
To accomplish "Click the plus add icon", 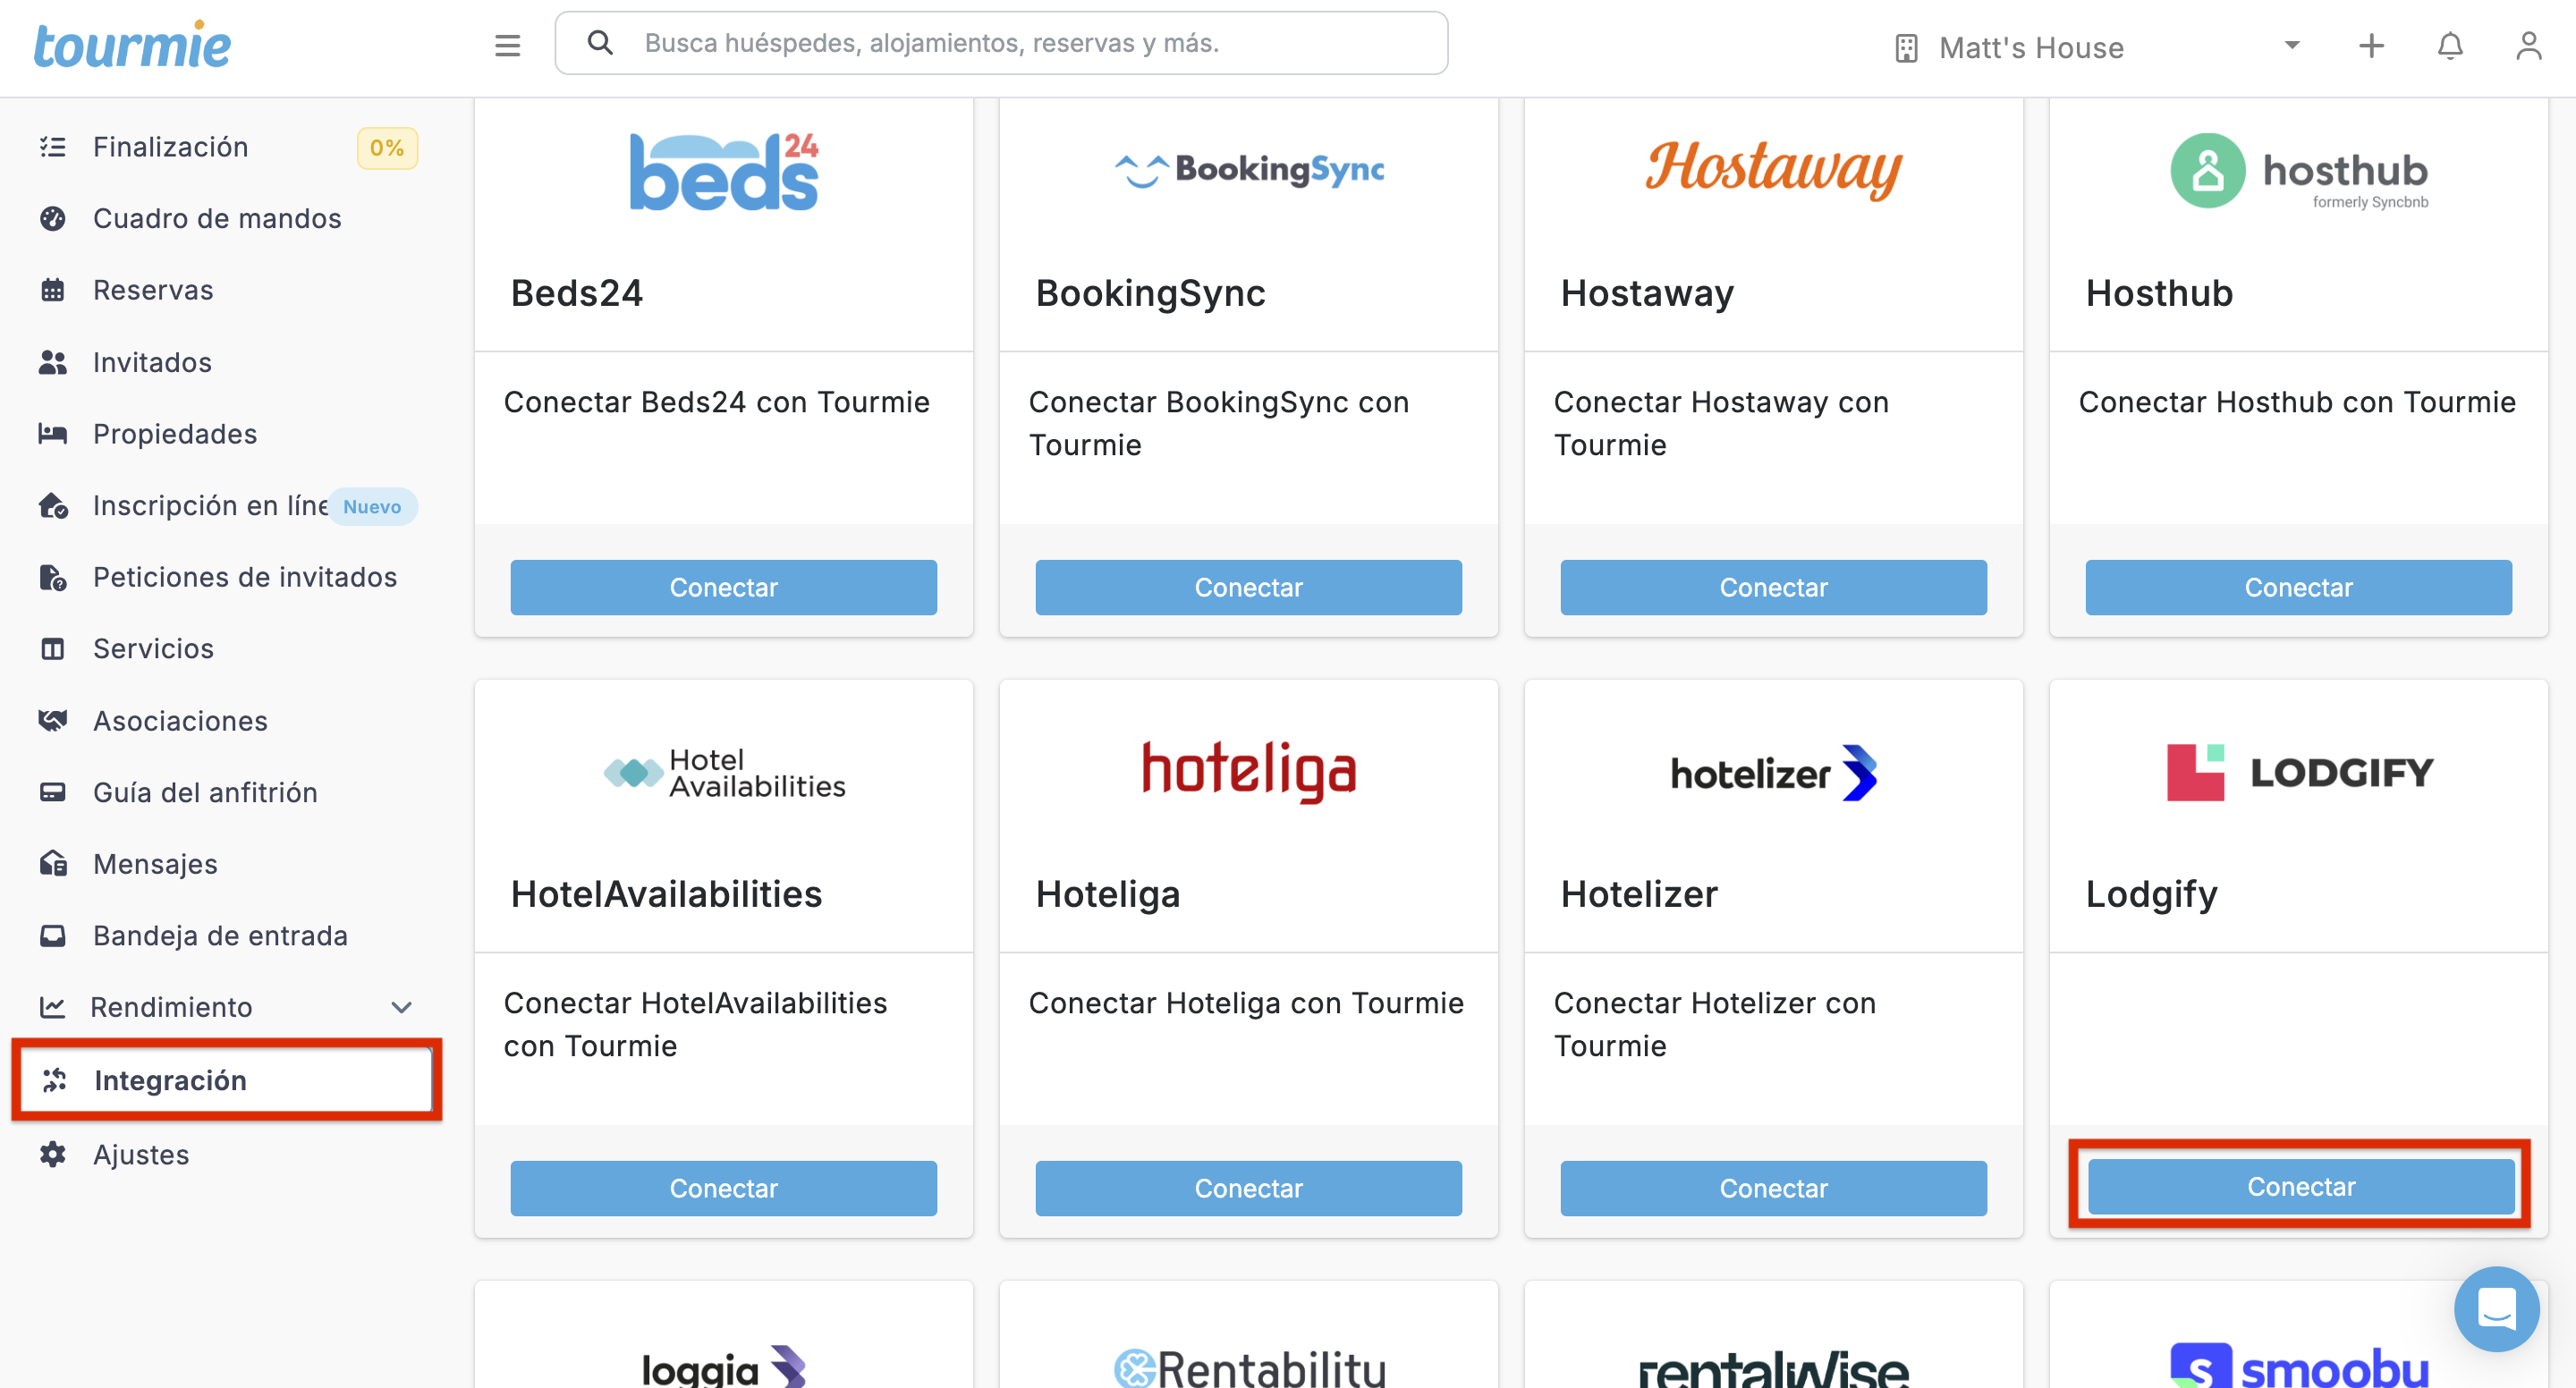I will point(2371,46).
